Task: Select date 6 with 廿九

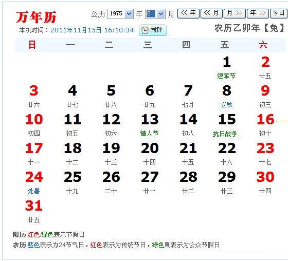Action: point(150,97)
